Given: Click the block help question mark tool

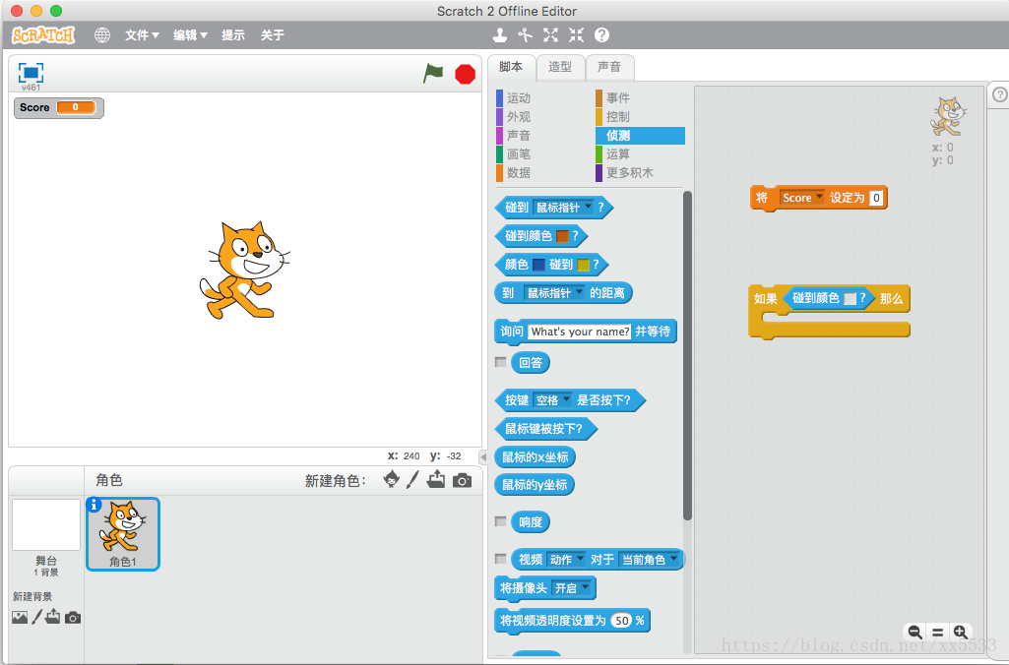Looking at the screenshot, I should [x=601, y=34].
